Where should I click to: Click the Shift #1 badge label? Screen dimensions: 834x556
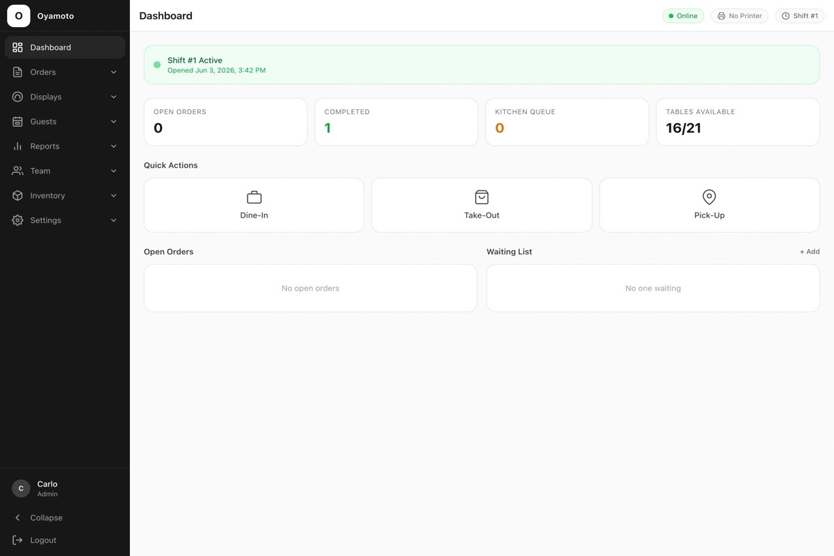click(x=806, y=16)
